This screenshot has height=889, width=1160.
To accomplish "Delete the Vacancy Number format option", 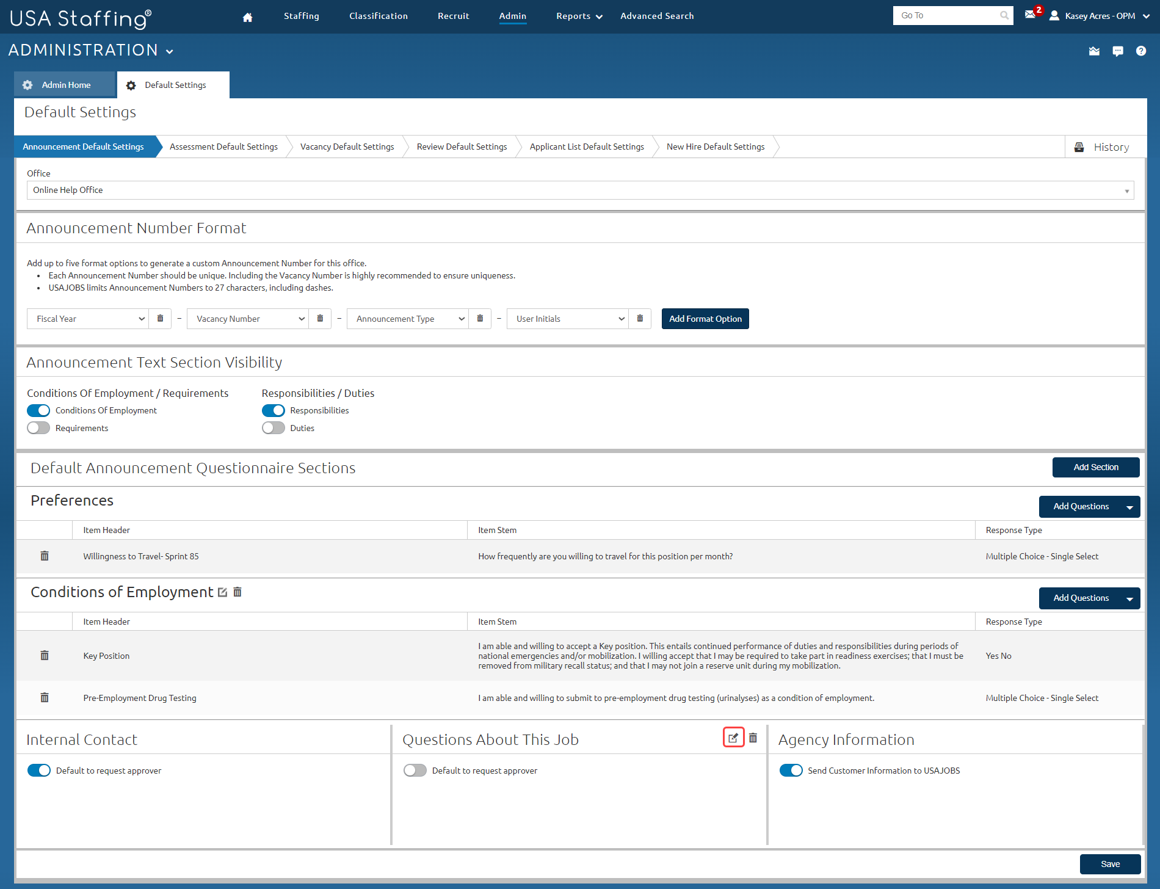I will point(320,319).
